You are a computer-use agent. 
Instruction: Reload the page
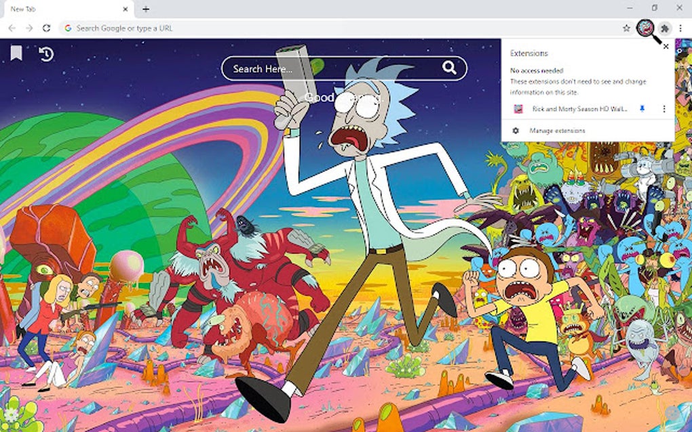click(x=46, y=28)
